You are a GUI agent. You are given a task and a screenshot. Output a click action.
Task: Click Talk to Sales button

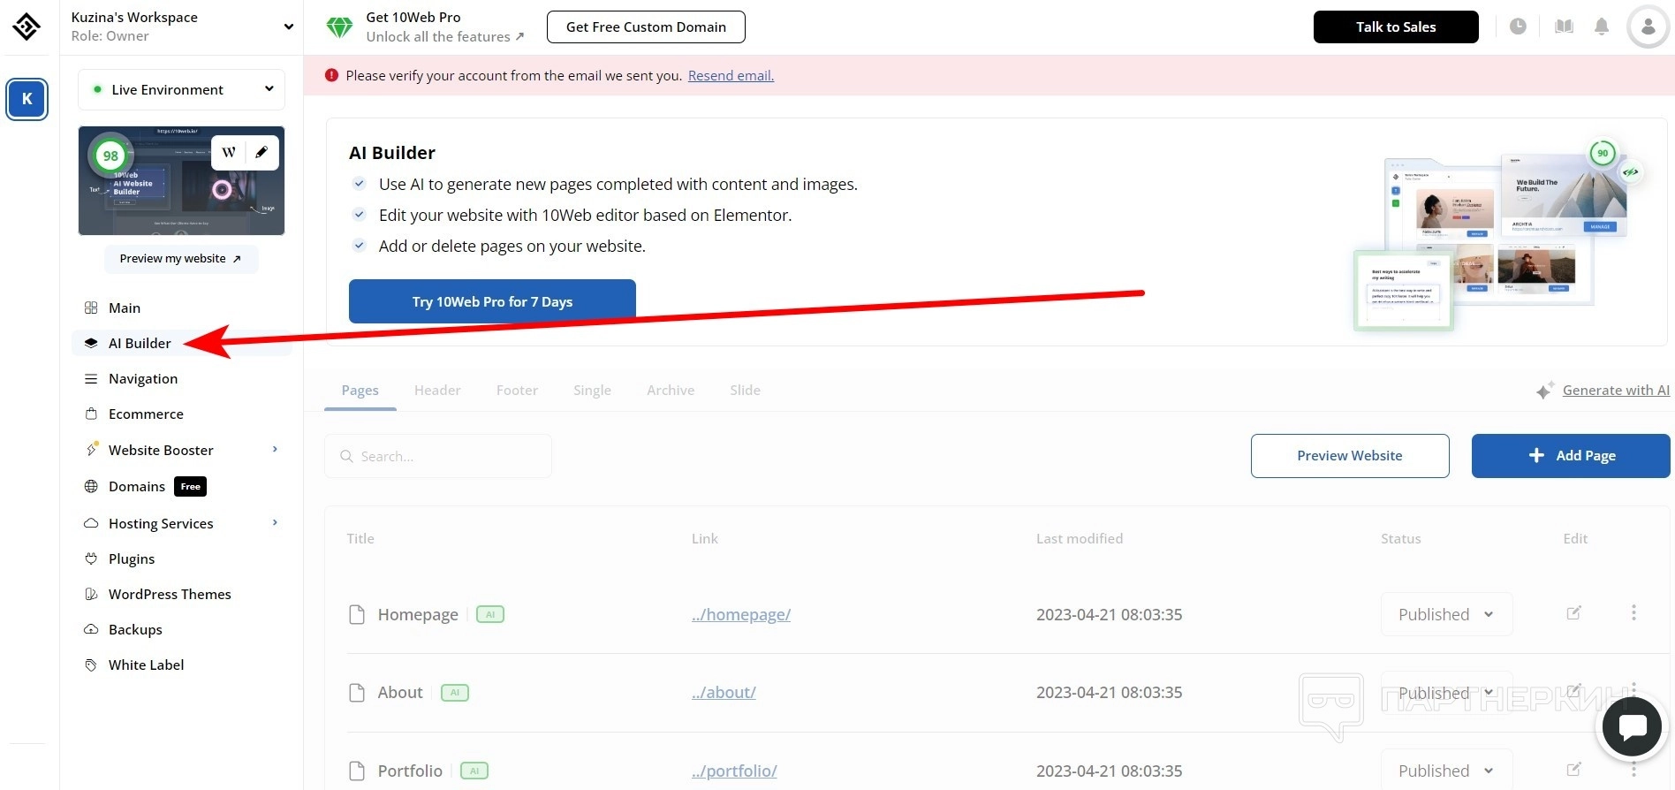1396,27
